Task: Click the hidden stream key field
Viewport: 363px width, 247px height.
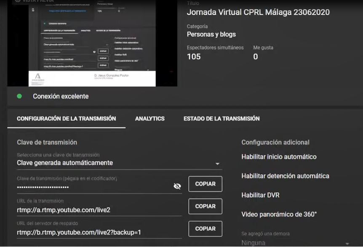Action: pyautogui.click(x=93, y=187)
